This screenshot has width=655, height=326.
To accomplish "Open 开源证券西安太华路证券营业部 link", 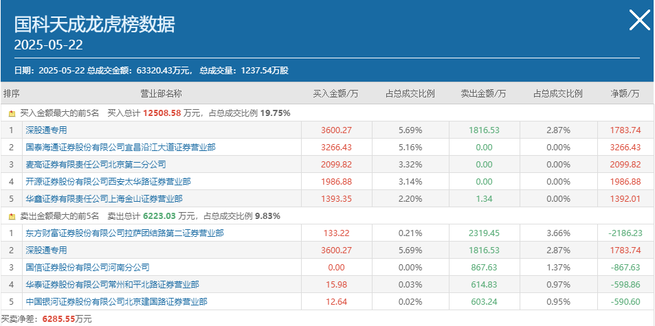I will pos(108,181).
